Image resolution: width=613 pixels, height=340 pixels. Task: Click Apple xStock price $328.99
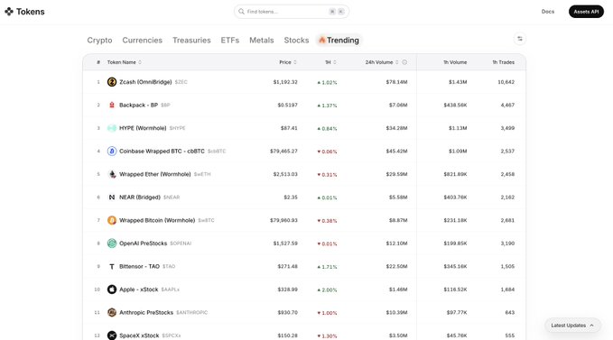(x=287, y=289)
